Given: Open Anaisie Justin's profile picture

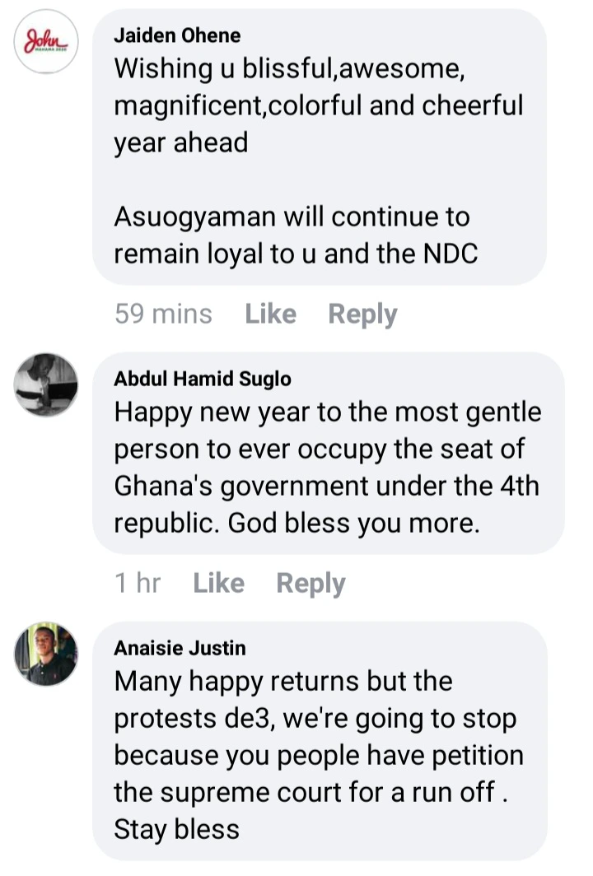Looking at the screenshot, I should click(46, 655).
